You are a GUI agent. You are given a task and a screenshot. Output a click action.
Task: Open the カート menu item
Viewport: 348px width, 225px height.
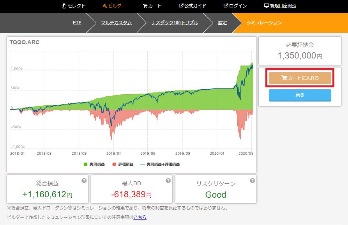pyautogui.click(x=152, y=6)
